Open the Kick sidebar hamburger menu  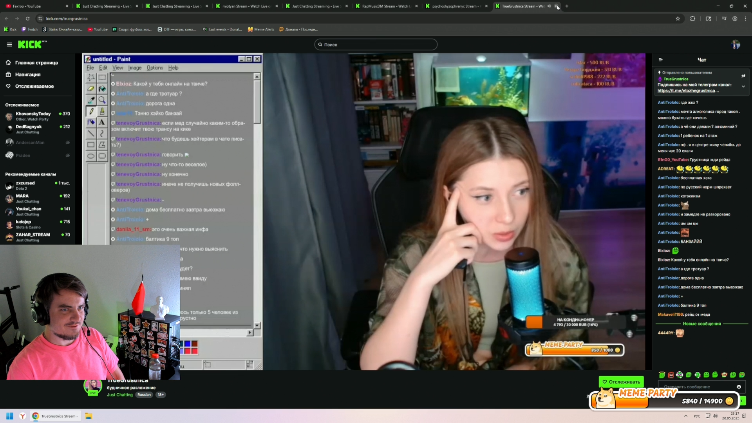coord(9,45)
